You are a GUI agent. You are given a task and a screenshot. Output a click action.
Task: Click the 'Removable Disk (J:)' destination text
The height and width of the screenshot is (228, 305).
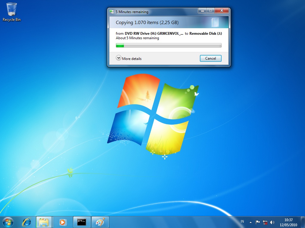pos(206,33)
